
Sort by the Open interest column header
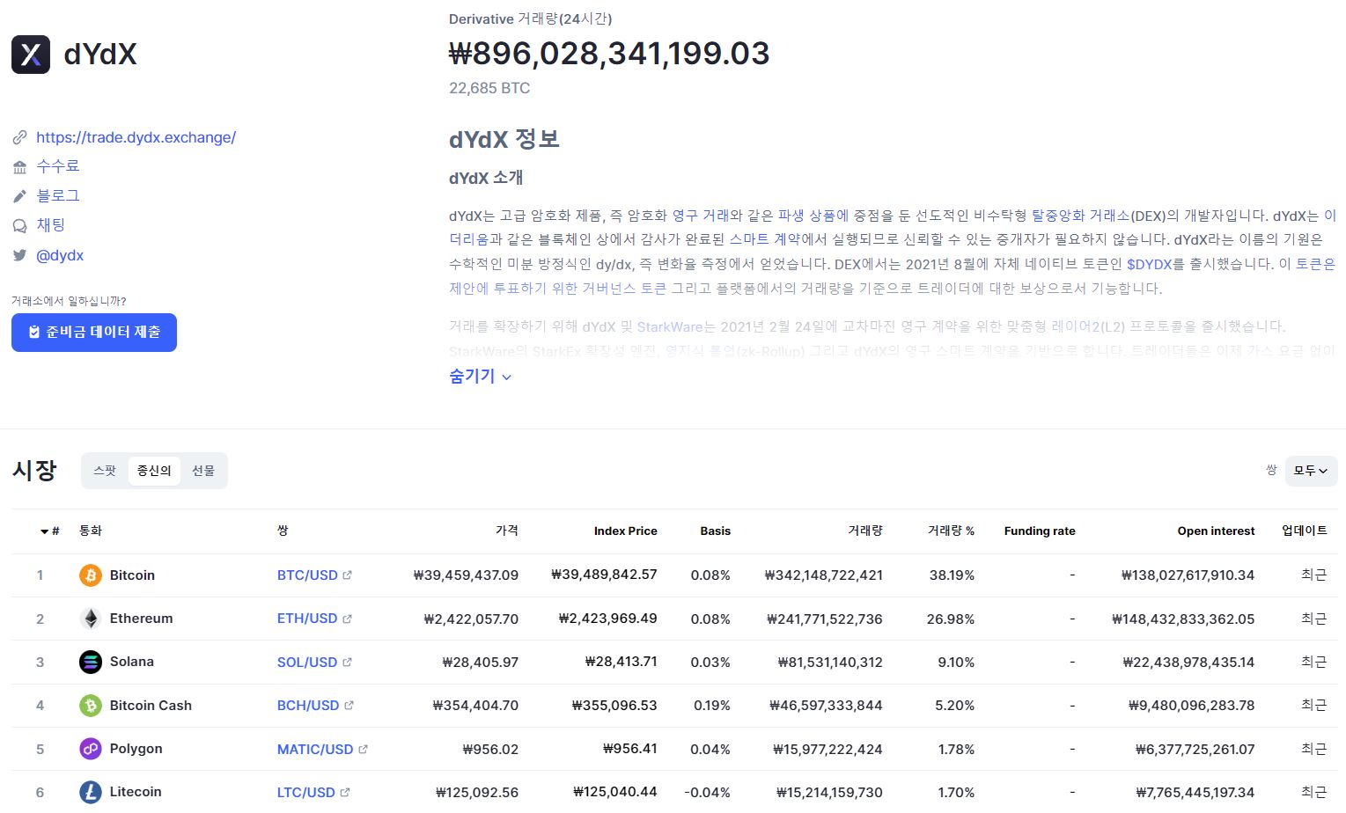1216,531
